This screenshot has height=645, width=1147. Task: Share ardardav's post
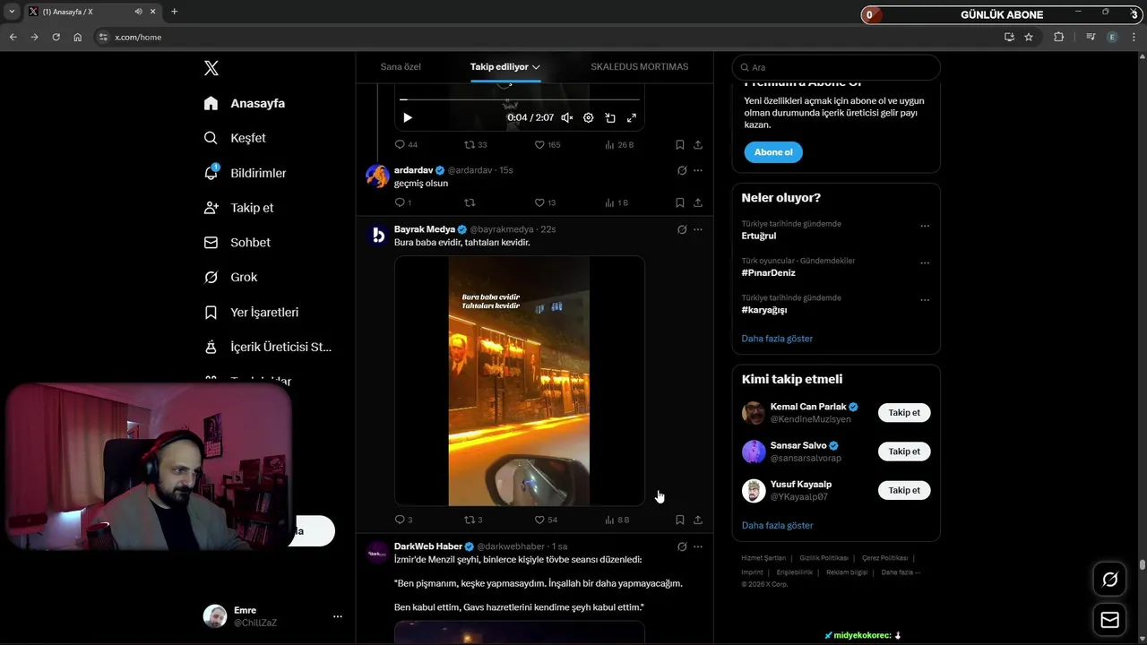pyautogui.click(x=698, y=202)
